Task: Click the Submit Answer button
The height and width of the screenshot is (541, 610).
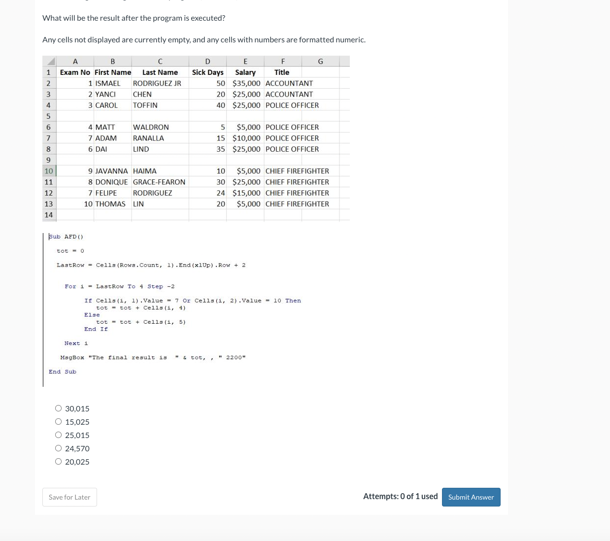Action: 471,497
